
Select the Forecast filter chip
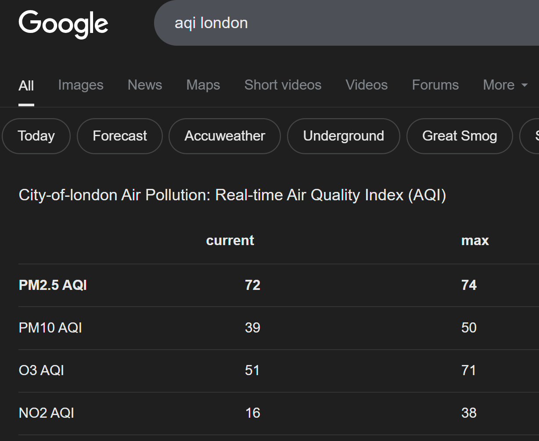pos(120,136)
